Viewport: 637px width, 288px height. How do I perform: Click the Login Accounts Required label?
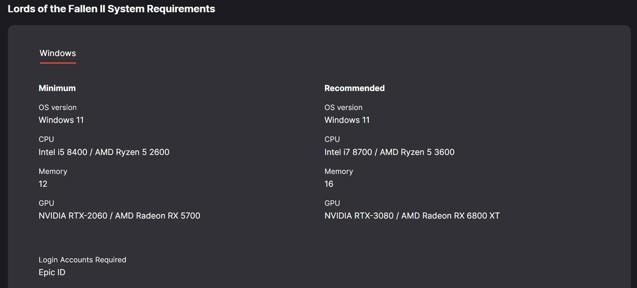coord(82,260)
